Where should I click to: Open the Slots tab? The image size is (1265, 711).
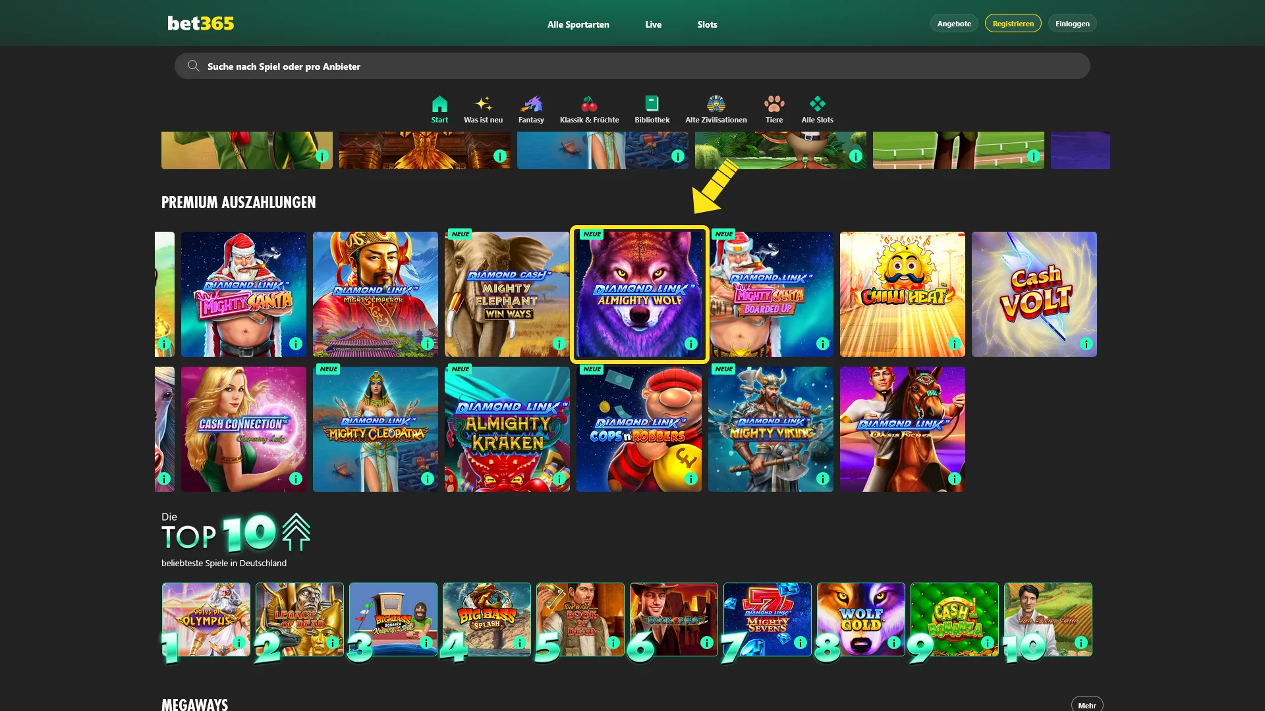coord(706,24)
